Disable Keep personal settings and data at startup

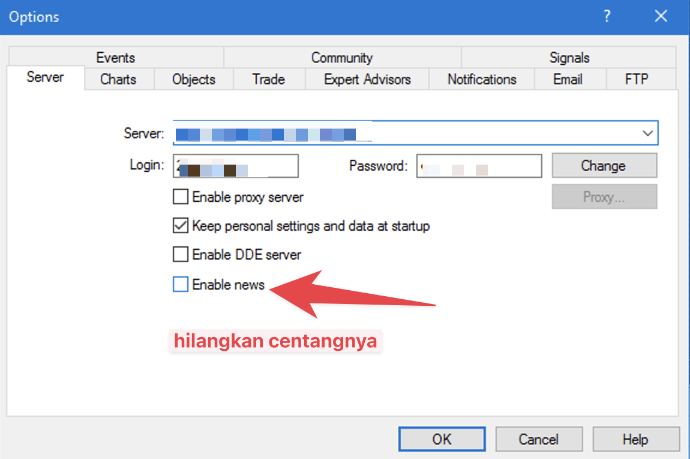(x=180, y=225)
